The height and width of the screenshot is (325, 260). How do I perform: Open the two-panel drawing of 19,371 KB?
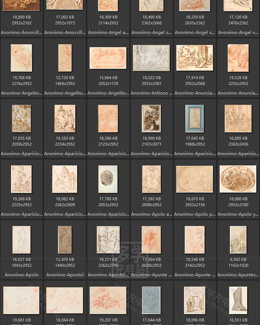[x=108, y=240]
